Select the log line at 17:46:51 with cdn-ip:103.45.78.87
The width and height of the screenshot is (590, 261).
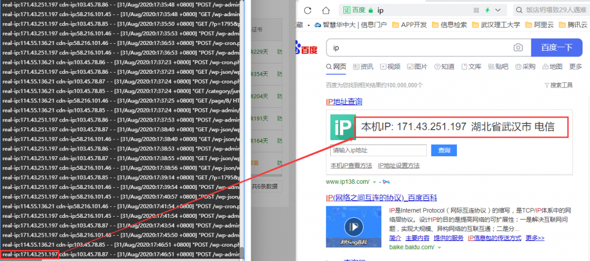[x=120, y=255]
